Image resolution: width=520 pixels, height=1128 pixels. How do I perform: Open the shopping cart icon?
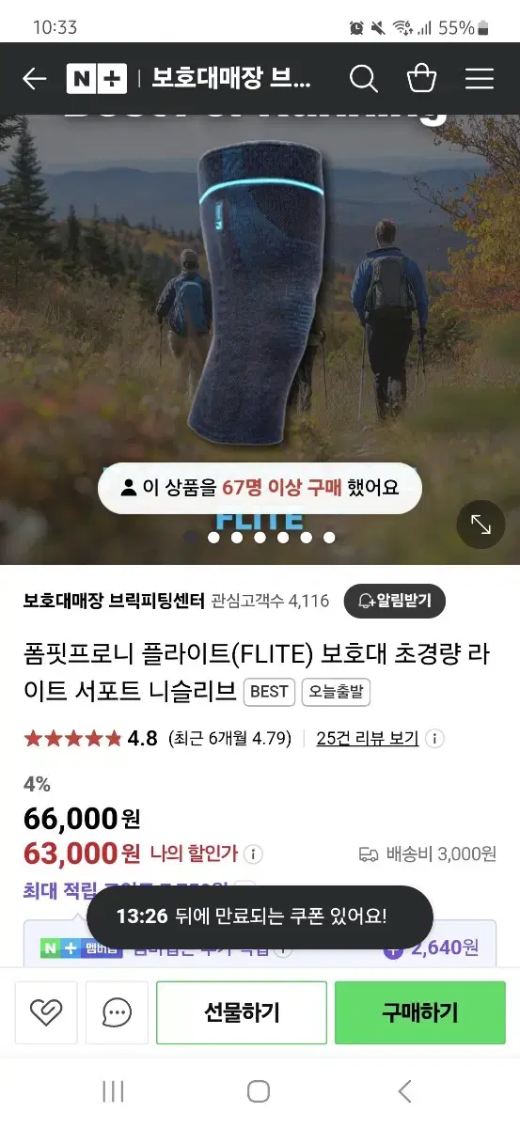[421, 78]
